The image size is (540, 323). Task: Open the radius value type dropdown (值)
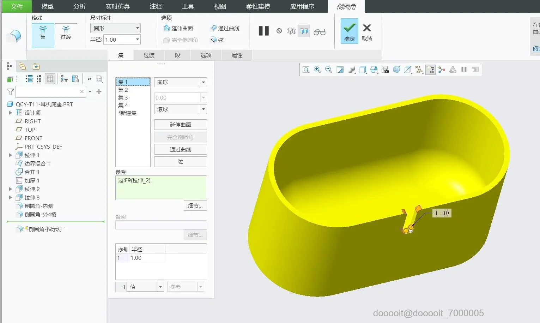coord(160,287)
